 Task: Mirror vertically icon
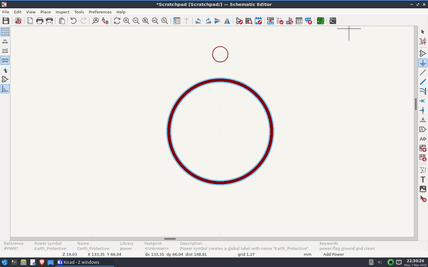217,20
